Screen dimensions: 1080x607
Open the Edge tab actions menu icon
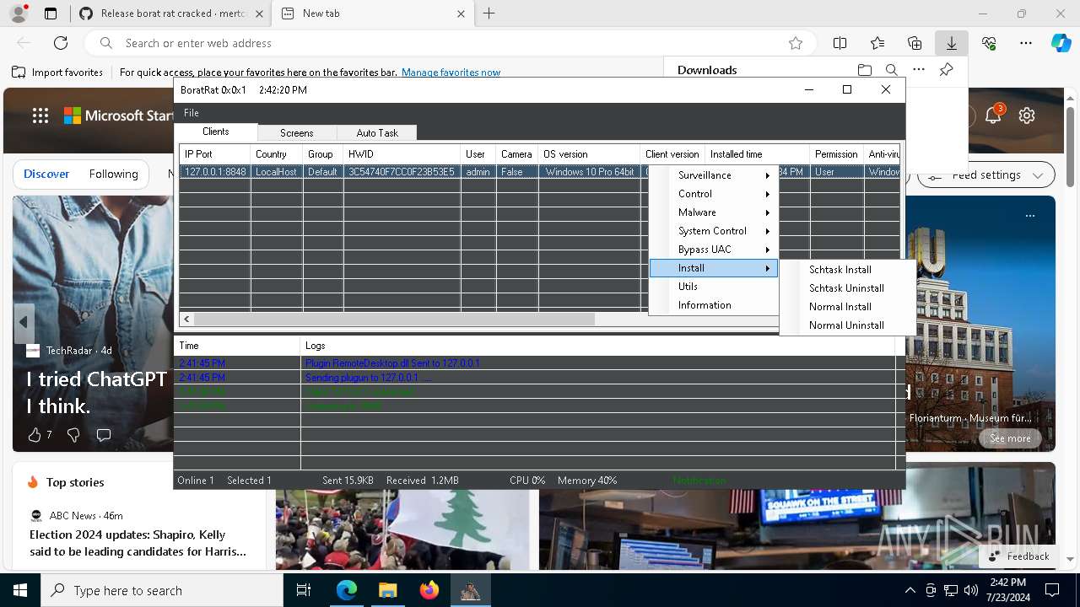[51, 13]
